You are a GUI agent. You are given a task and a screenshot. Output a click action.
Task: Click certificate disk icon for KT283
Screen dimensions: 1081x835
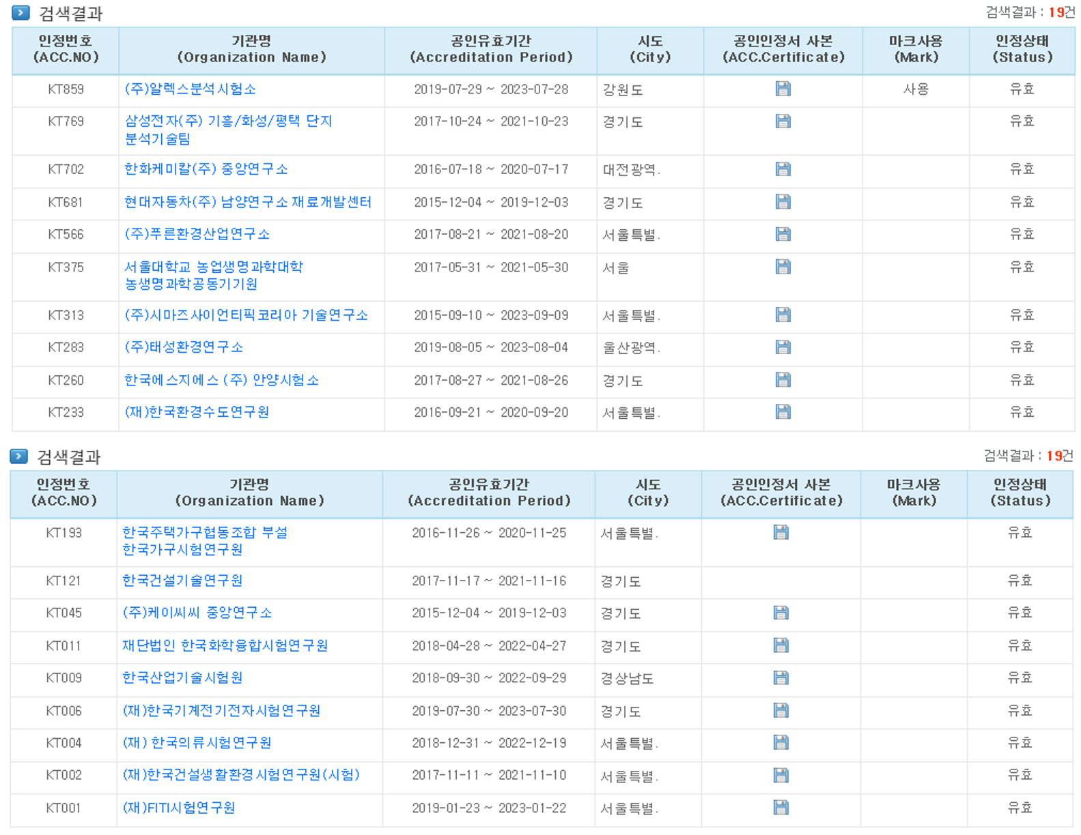point(783,347)
